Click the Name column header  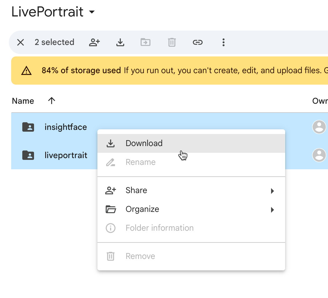pyautogui.click(x=23, y=101)
